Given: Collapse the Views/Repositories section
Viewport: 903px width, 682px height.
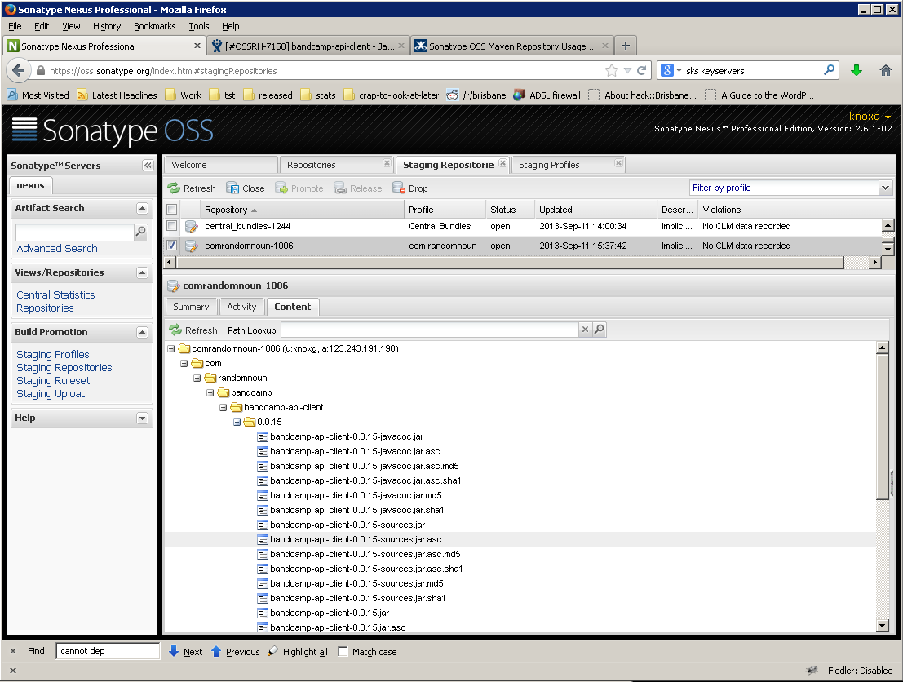Looking at the screenshot, I should [142, 273].
